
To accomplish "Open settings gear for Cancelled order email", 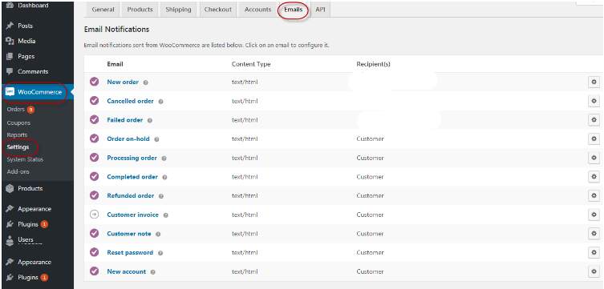I will tap(594, 101).
